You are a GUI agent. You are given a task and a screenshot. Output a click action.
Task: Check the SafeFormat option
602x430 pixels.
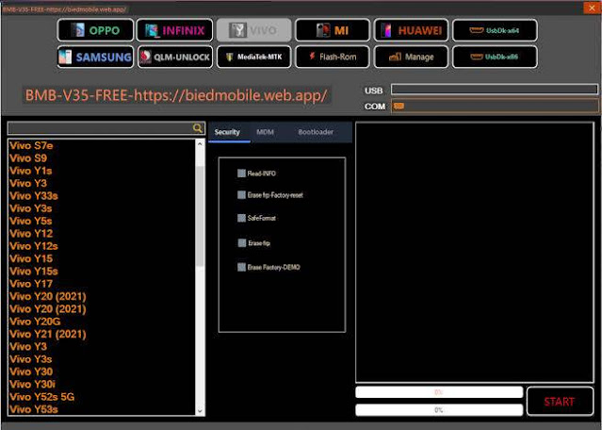coord(241,218)
